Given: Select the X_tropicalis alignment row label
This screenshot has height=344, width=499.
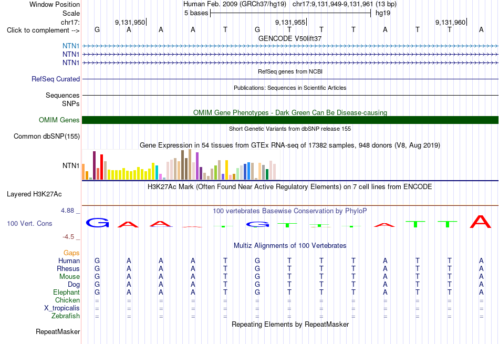Looking at the screenshot, I should click(62, 308).
